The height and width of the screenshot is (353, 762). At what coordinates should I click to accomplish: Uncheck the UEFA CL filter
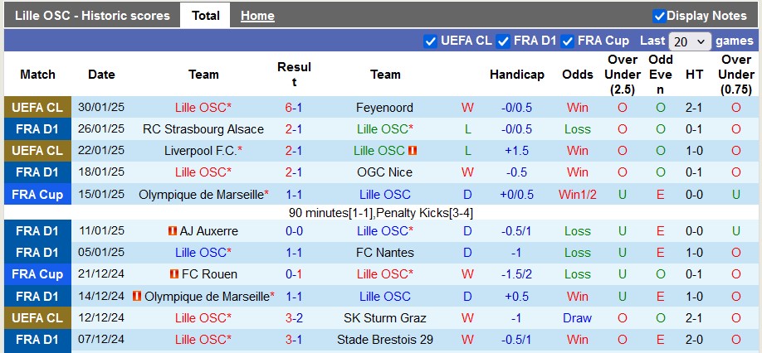click(430, 41)
